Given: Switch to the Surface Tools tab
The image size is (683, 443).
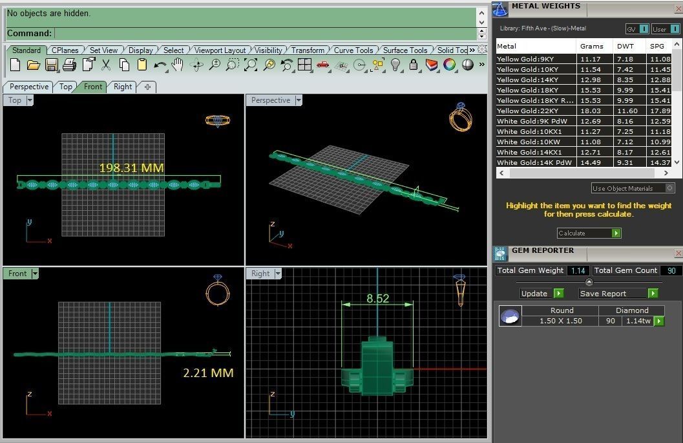Looking at the screenshot, I should (405, 50).
